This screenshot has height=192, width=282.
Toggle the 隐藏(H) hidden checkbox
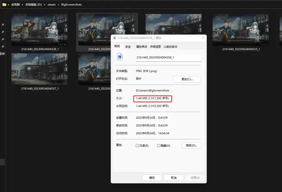point(159,145)
